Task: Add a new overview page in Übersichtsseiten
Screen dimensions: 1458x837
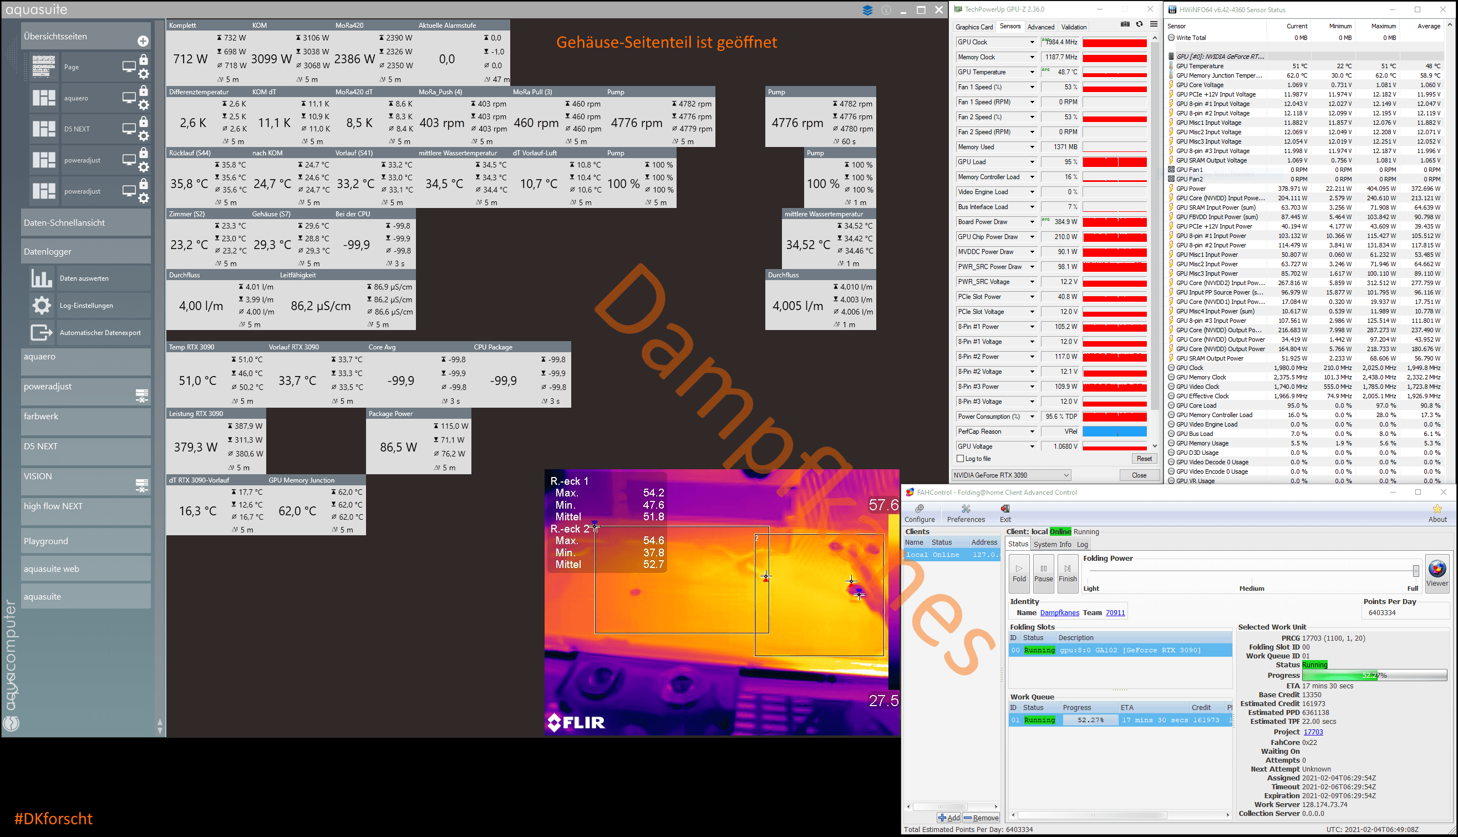Action: (x=143, y=41)
